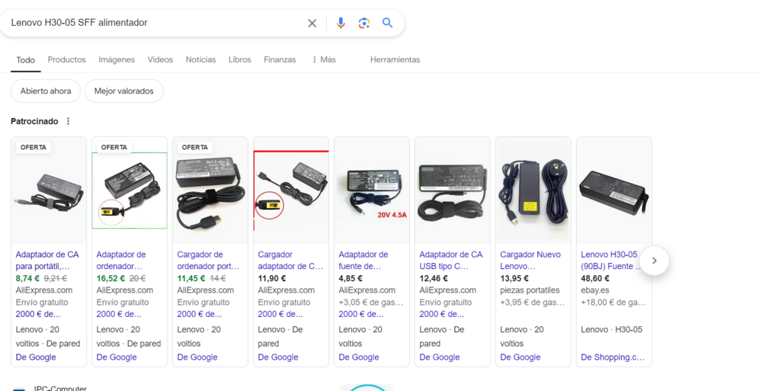Open 'Lenovo H30-05 (90BJ) Fuente' link

point(611,260)
